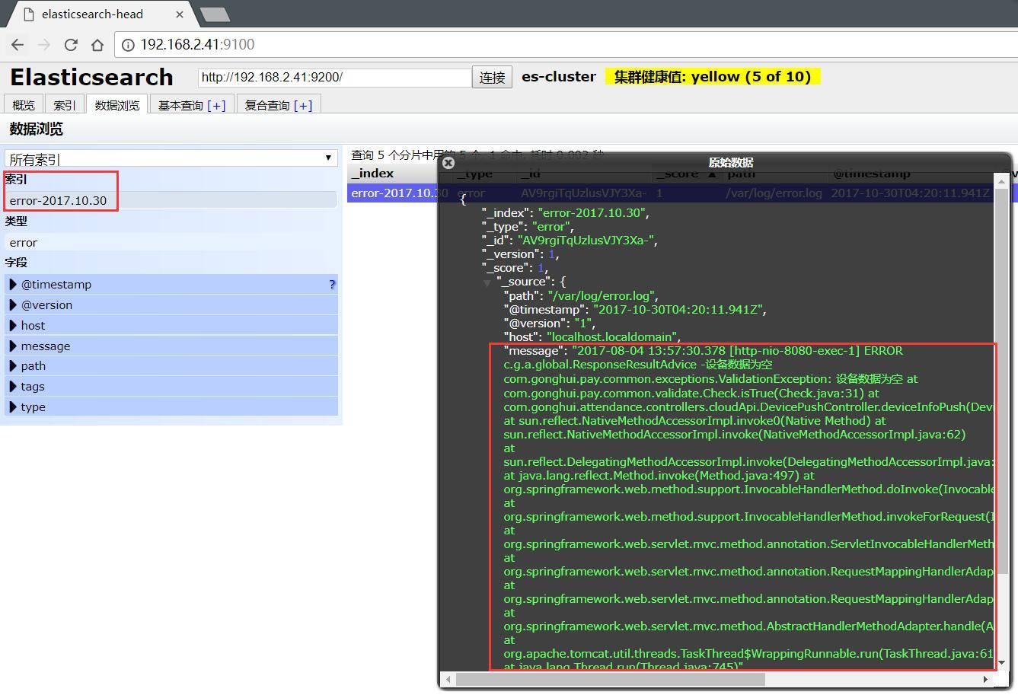Image resolution: width=1018 pixels, height=695 pixels.
Task: Click the "host" value localhost.localdomain
Action: click(611, 336)
